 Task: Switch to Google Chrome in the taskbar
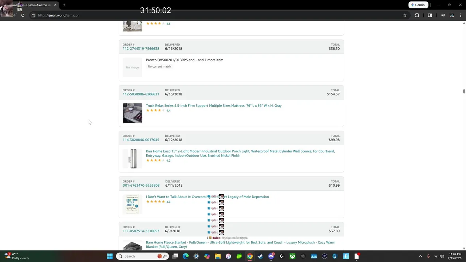250,256
